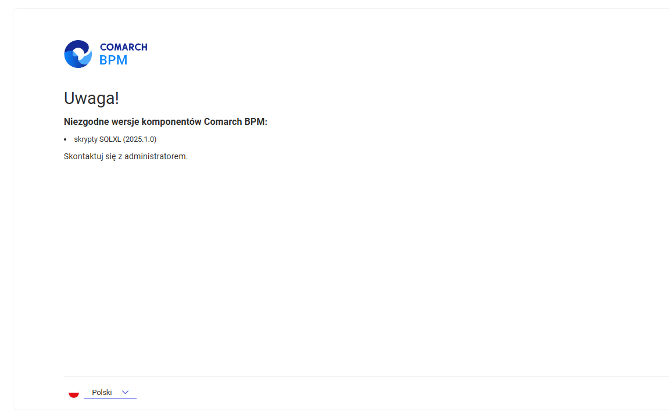Screen dimensions: 669x413
Task: Select the Uwaga! heading text
Action: [x=91, y=98]
